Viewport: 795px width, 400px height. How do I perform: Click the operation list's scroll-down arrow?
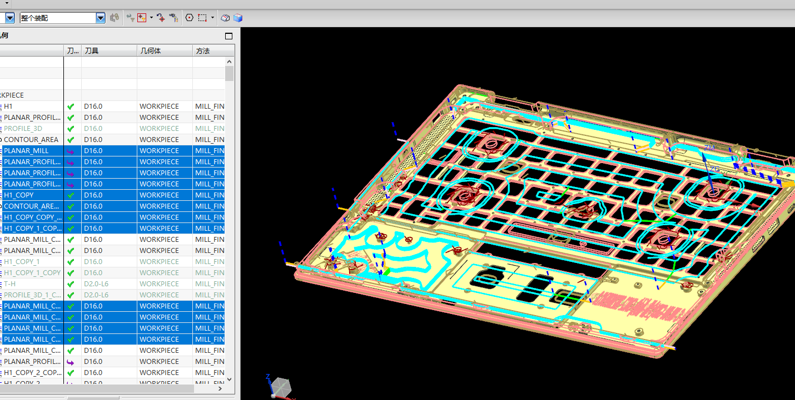pos(230,379)
